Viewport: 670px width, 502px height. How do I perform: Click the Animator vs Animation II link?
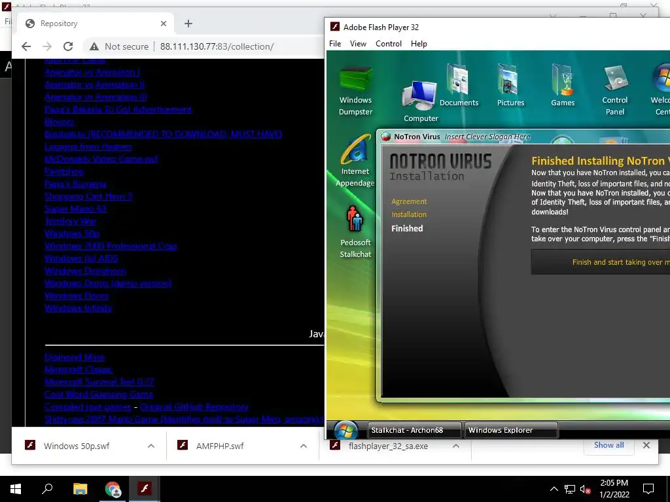(94, 84)
